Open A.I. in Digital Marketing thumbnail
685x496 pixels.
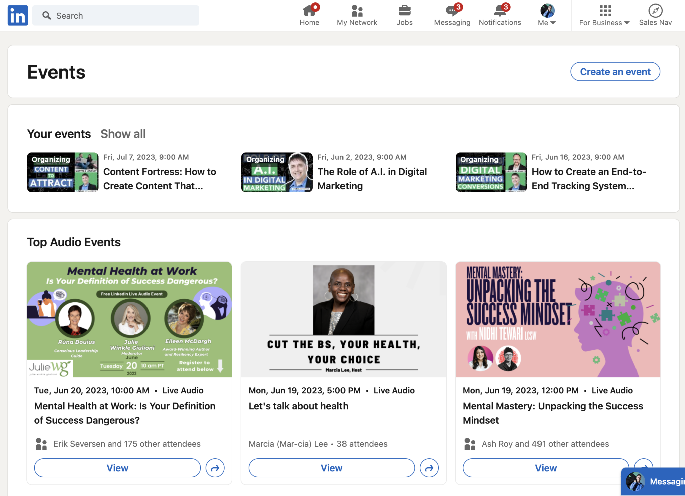(x=277, y=172)
